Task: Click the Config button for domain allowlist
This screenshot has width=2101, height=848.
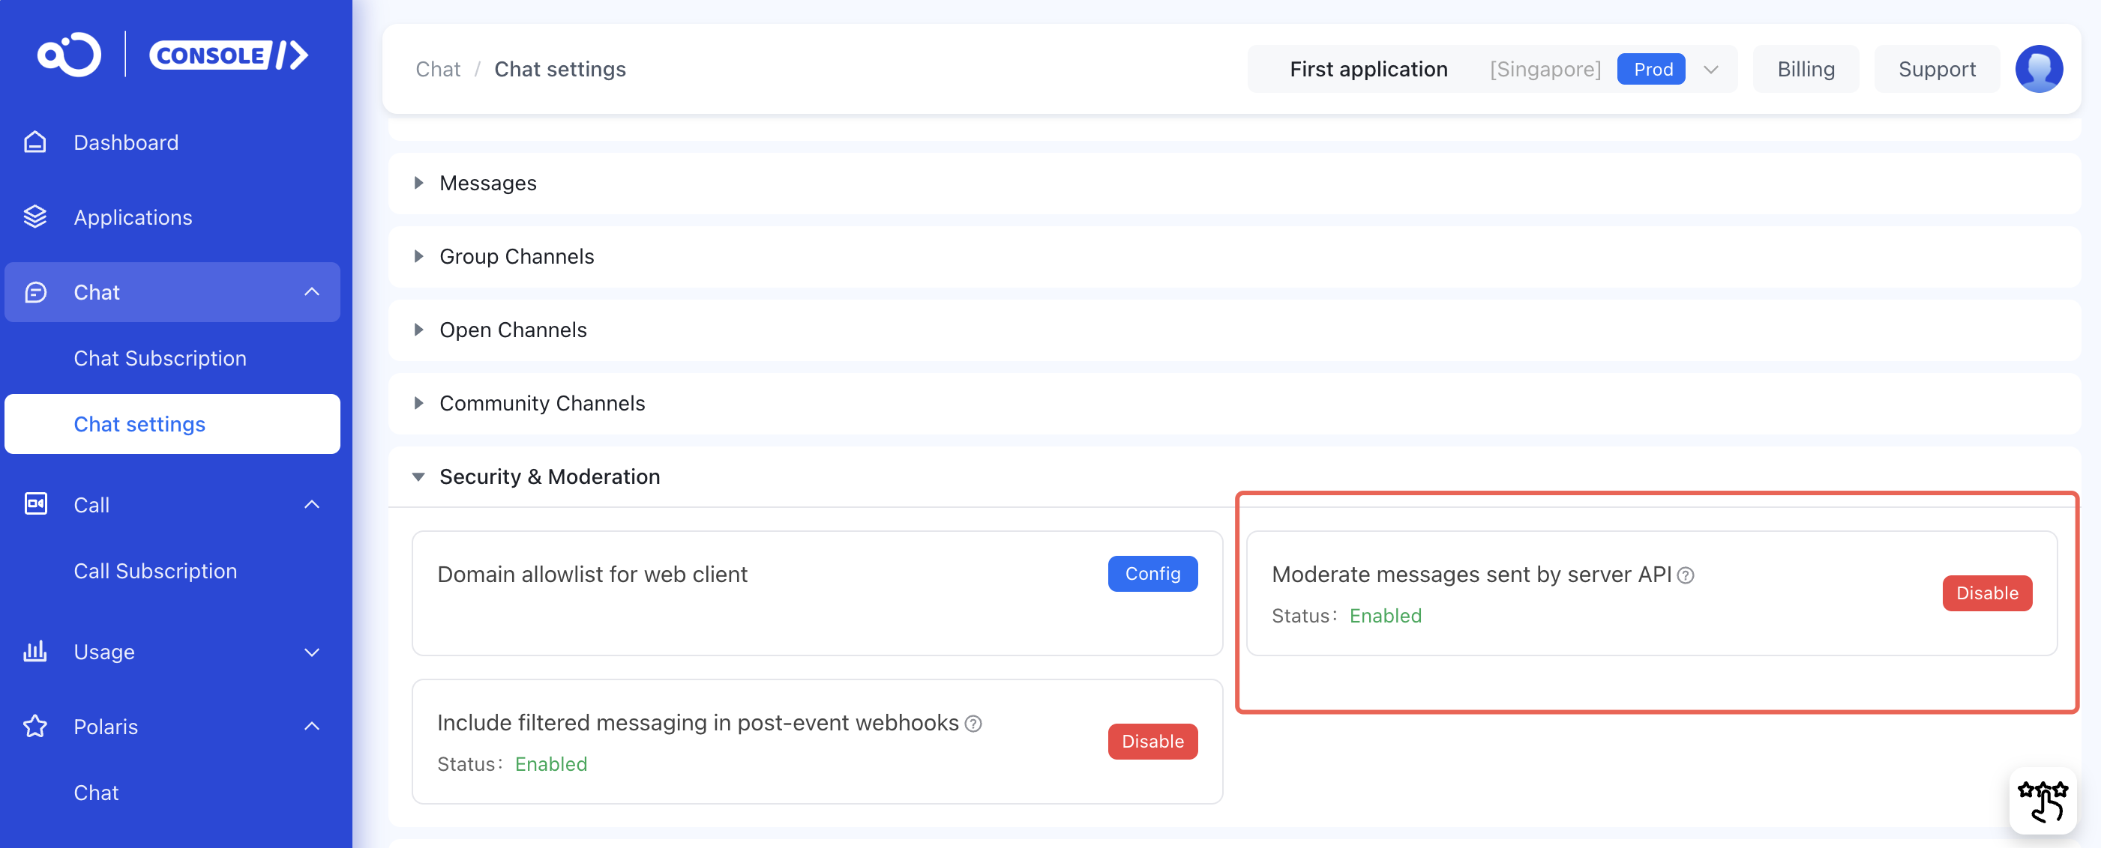Action: click(1152, 574)
